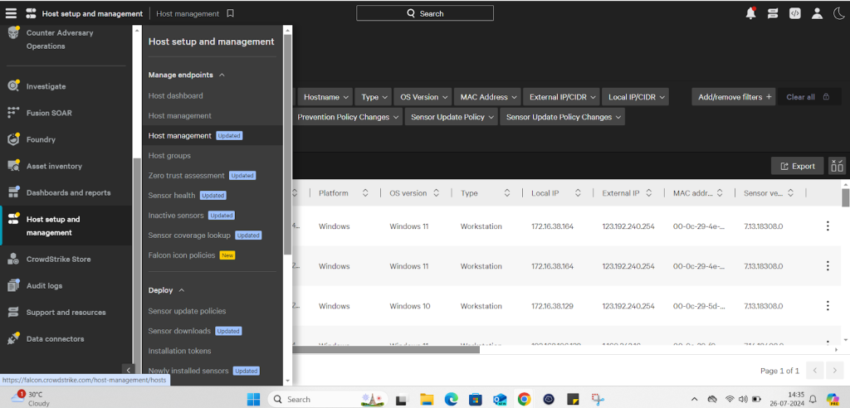Click the Data connectors icon
This screenshot has height=408, width=850.
(13, 338)
